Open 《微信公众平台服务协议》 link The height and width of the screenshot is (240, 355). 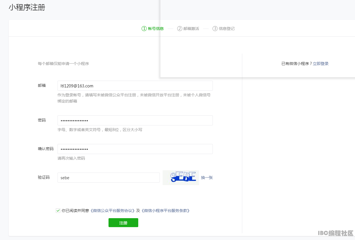click(112, 211)
